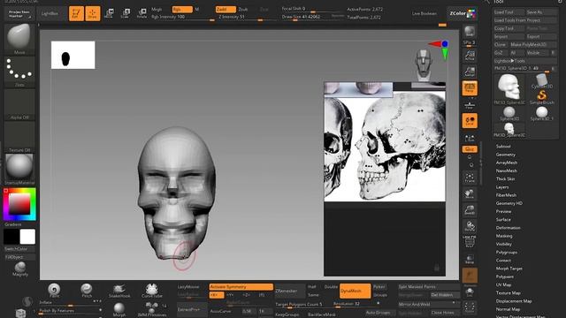The height and width of the screenshot is (318, 566).
Task: Open the Projection Master button
Action: [19, 14]
